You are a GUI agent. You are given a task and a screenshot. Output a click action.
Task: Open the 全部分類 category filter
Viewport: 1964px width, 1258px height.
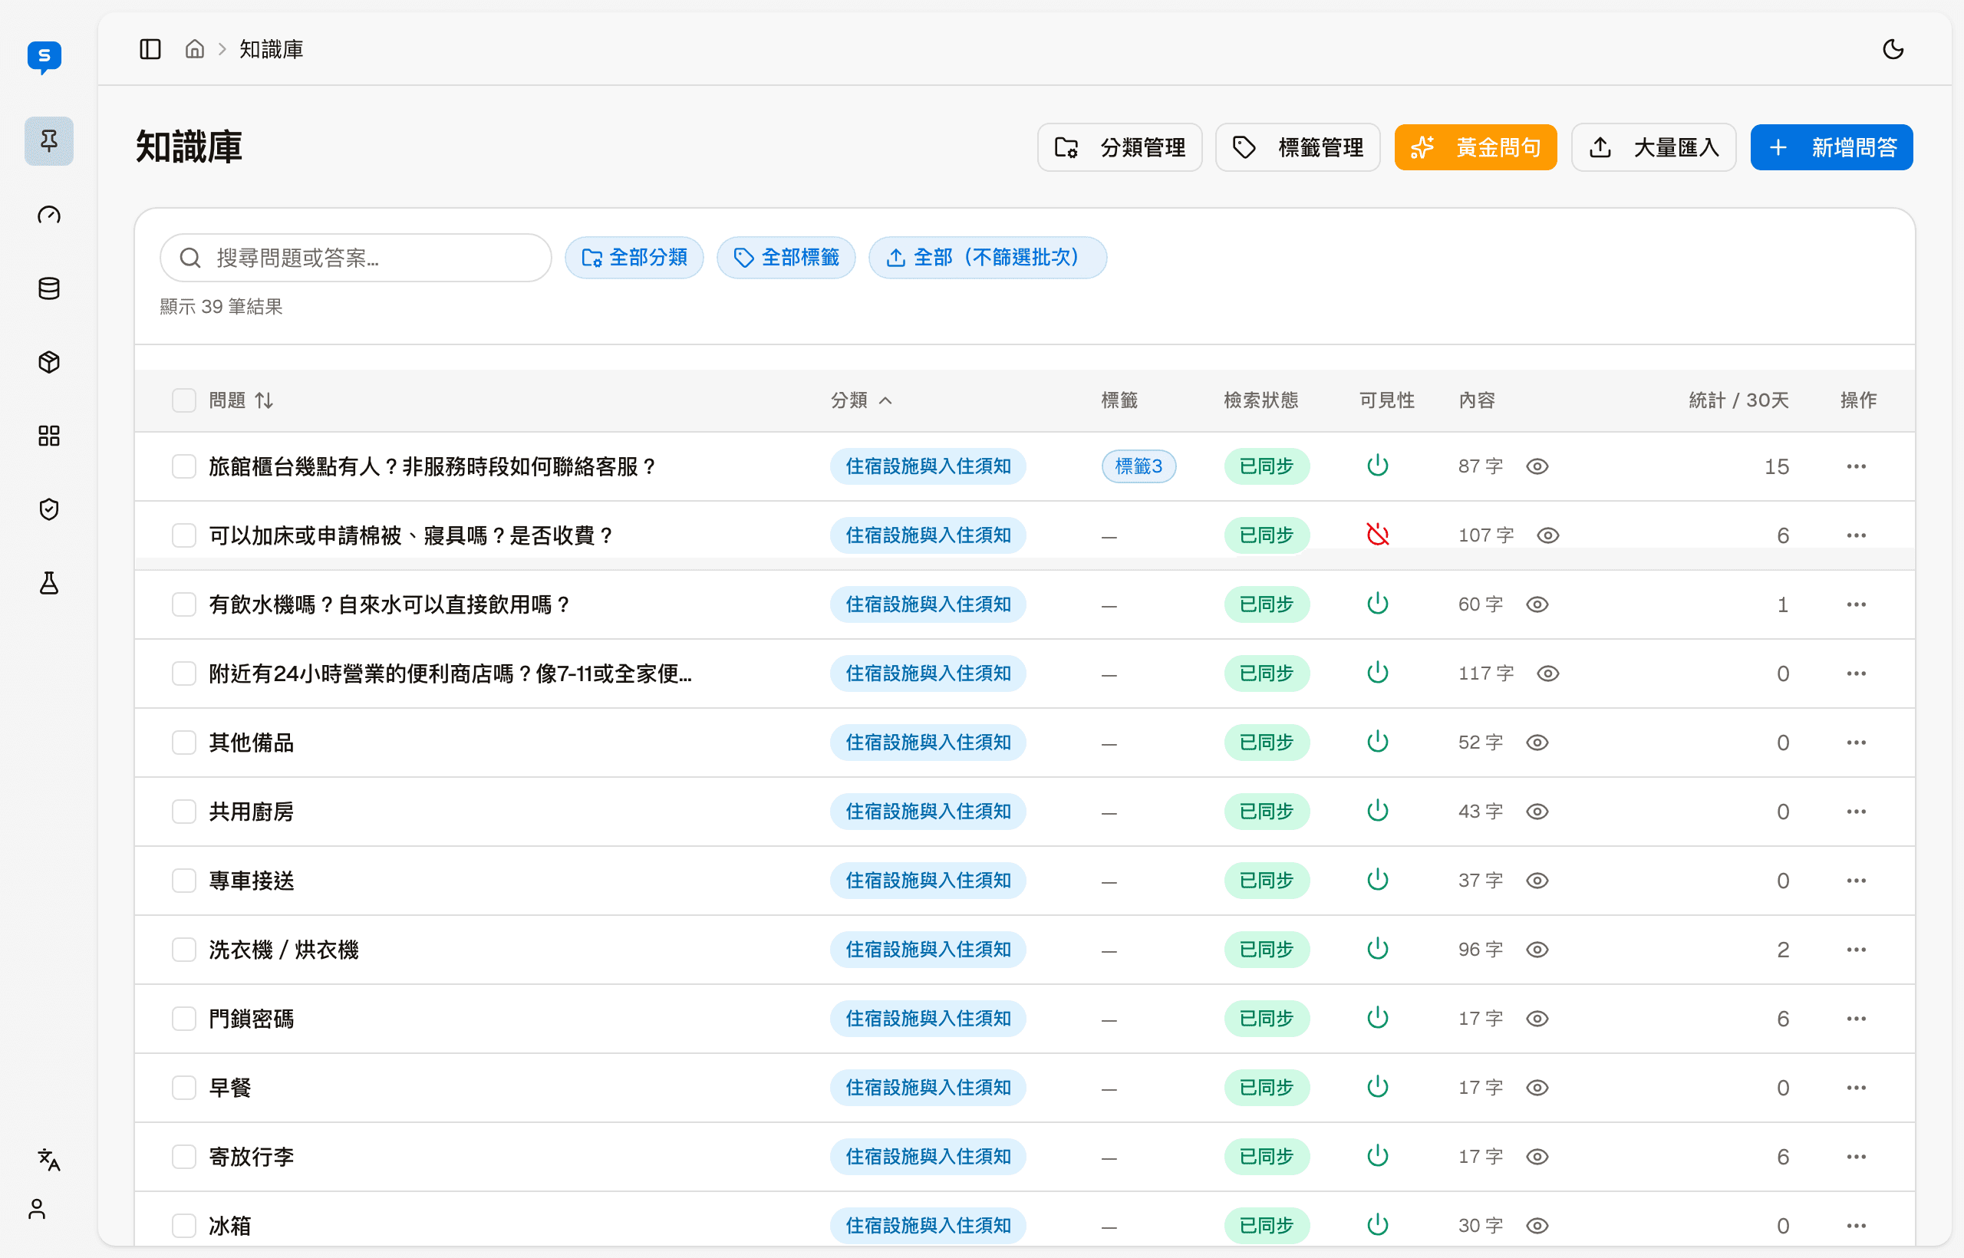(634, 259)
